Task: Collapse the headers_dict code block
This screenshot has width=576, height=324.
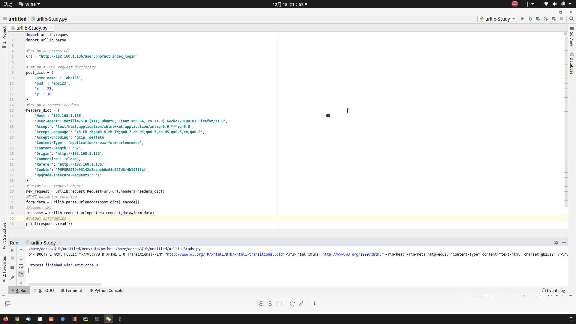Action: (x=25, y=110)
